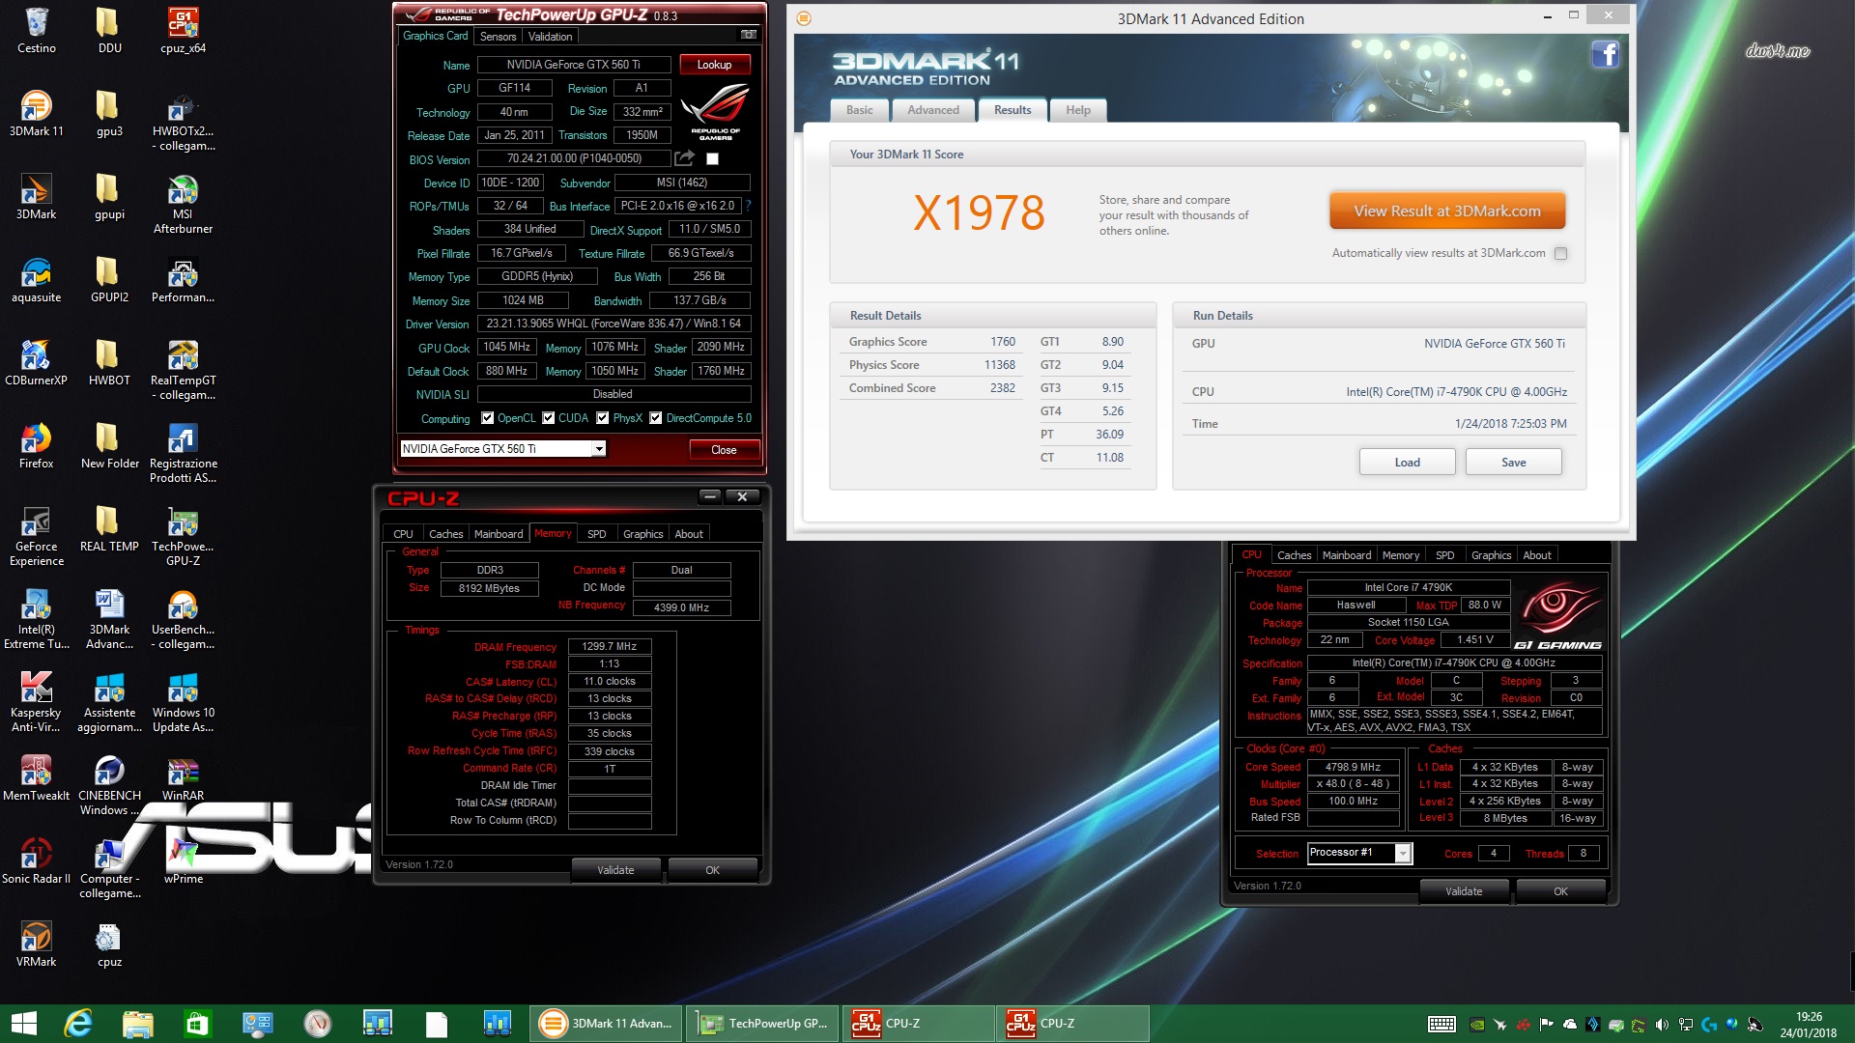The width and height of the screenshot is (1855, 1043).
Task: Toggle PhysX checkbox in GPU-Z
Action: pyautogui.click(x=602, y=418)
